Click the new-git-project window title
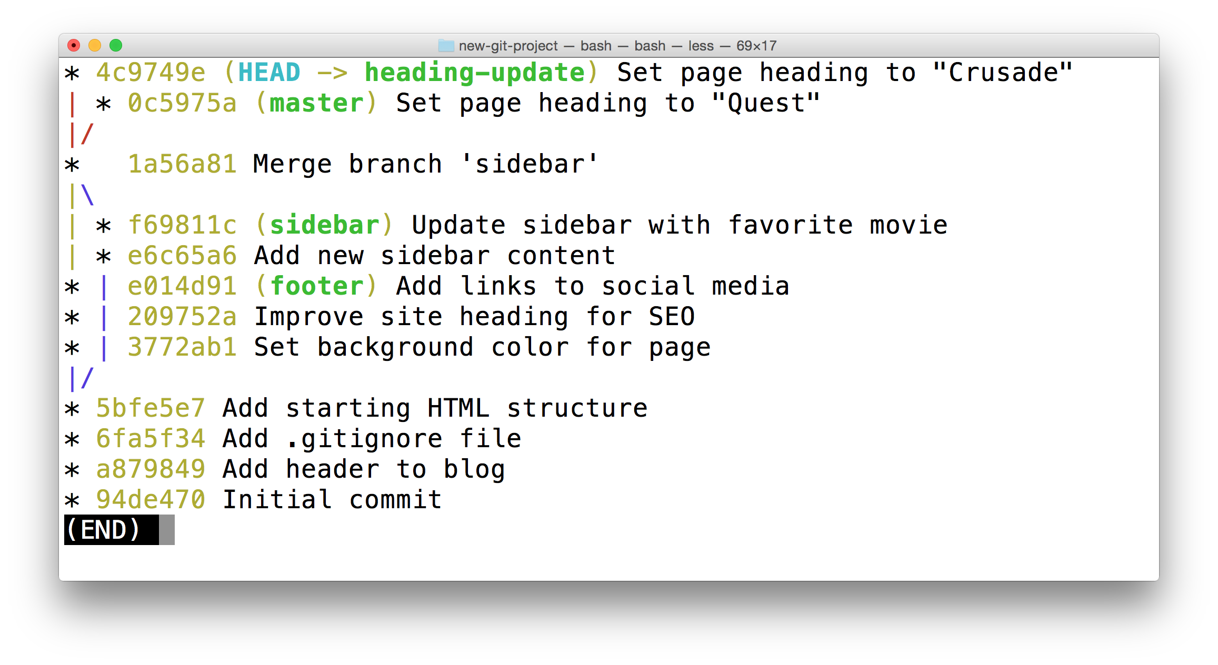The height and width of the screenshot is (665, 1218). click(507, 46)
